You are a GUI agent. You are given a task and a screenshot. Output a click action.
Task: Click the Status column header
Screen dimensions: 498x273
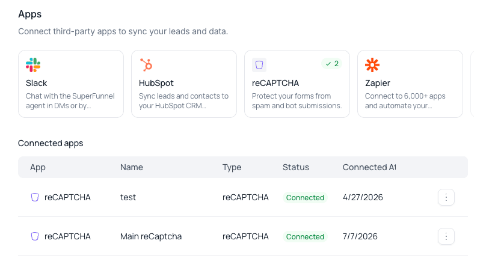(296, 167)
